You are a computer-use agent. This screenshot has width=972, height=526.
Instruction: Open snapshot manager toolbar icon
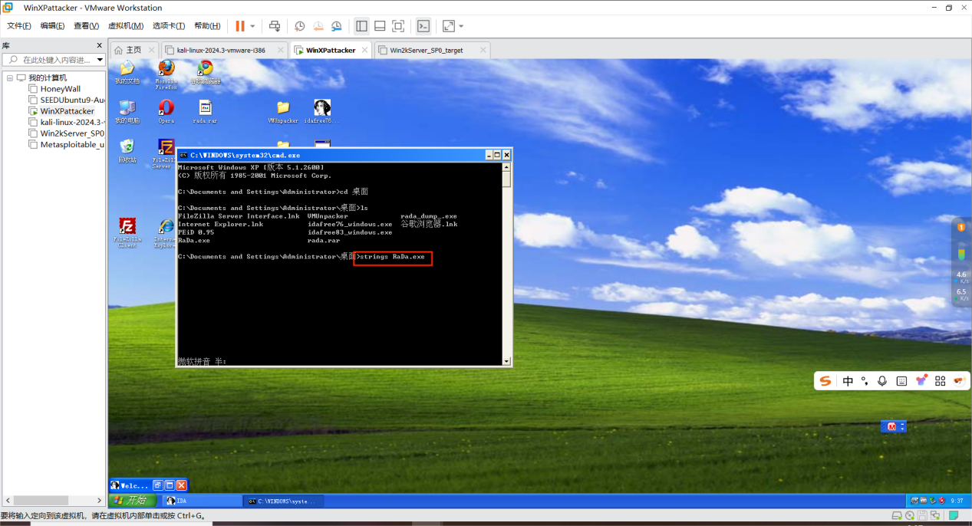coord(337,26)
